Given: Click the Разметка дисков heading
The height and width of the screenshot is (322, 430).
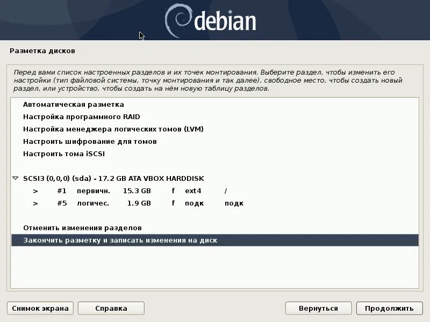Looking at the screenshot, I should click(x=42, y=51).
